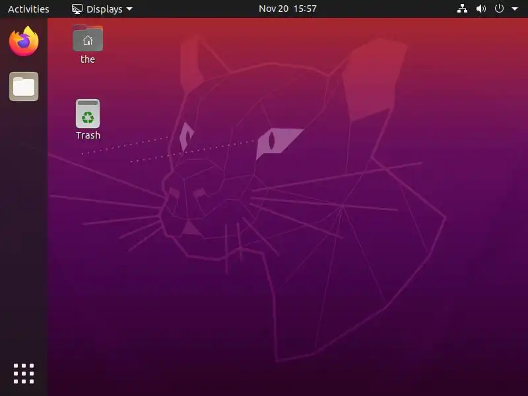This screenshot has width=528, height=396.
Task: Open the clock showing Nov 20 15:57
Action: [288, 9]
